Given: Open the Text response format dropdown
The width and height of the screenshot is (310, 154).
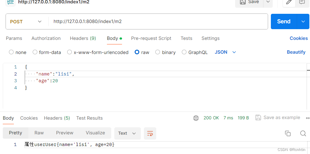Looking at the screenshot, I should click(x=127, y=133).
